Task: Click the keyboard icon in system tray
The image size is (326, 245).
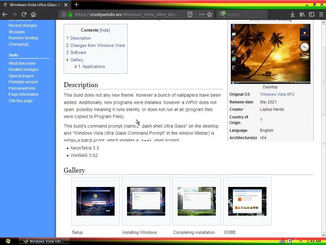Action: pyautogui.click(x=282, y=241)
